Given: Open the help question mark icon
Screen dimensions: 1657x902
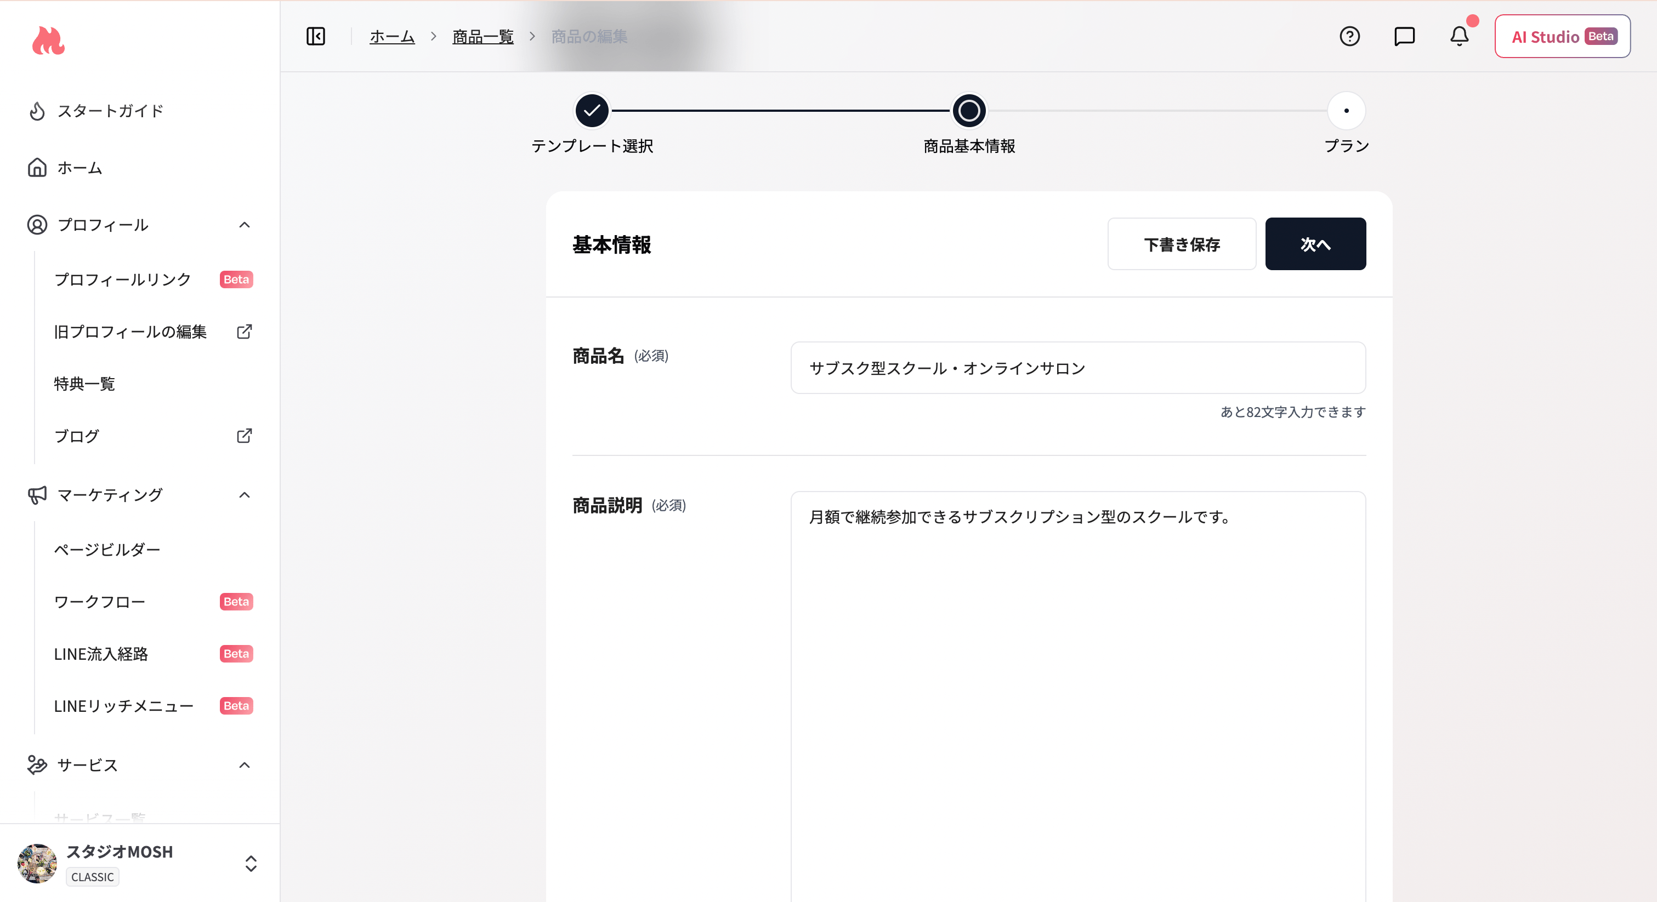Looking at the screenshot, I should (1349, 37).
